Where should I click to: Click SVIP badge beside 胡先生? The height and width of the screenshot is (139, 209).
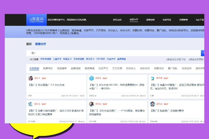[x=166, y=104]
